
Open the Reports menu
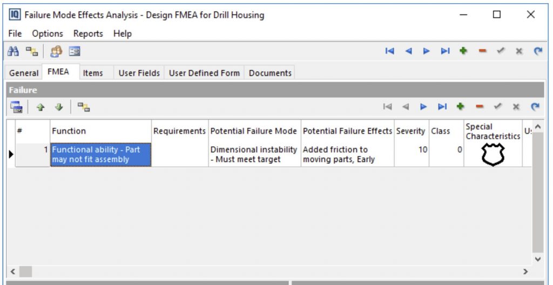point(88,33)
